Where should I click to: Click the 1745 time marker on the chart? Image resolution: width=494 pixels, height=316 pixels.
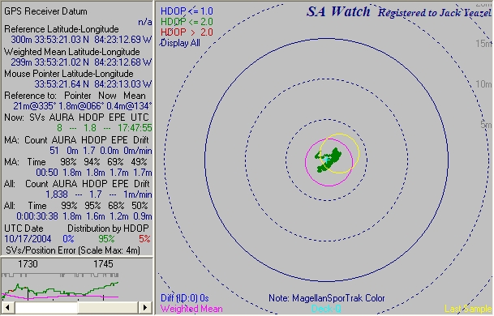(x=103, y=264)
